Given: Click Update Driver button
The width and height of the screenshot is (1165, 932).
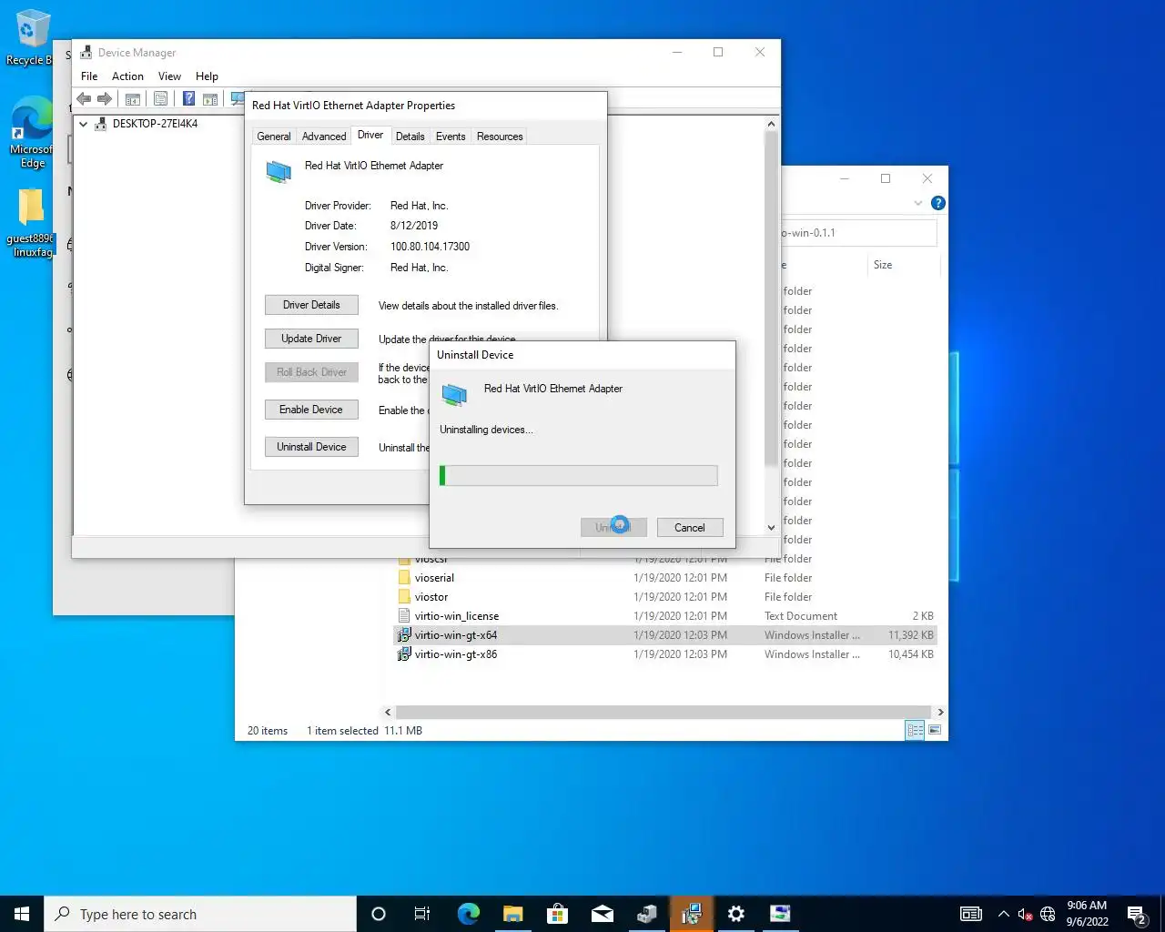Looking at the screenshot, I should [311, 339].
